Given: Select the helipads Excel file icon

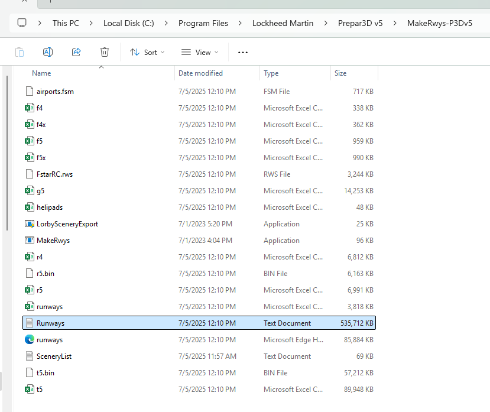Looking at the screenshot, I should [x=30, y=207].
